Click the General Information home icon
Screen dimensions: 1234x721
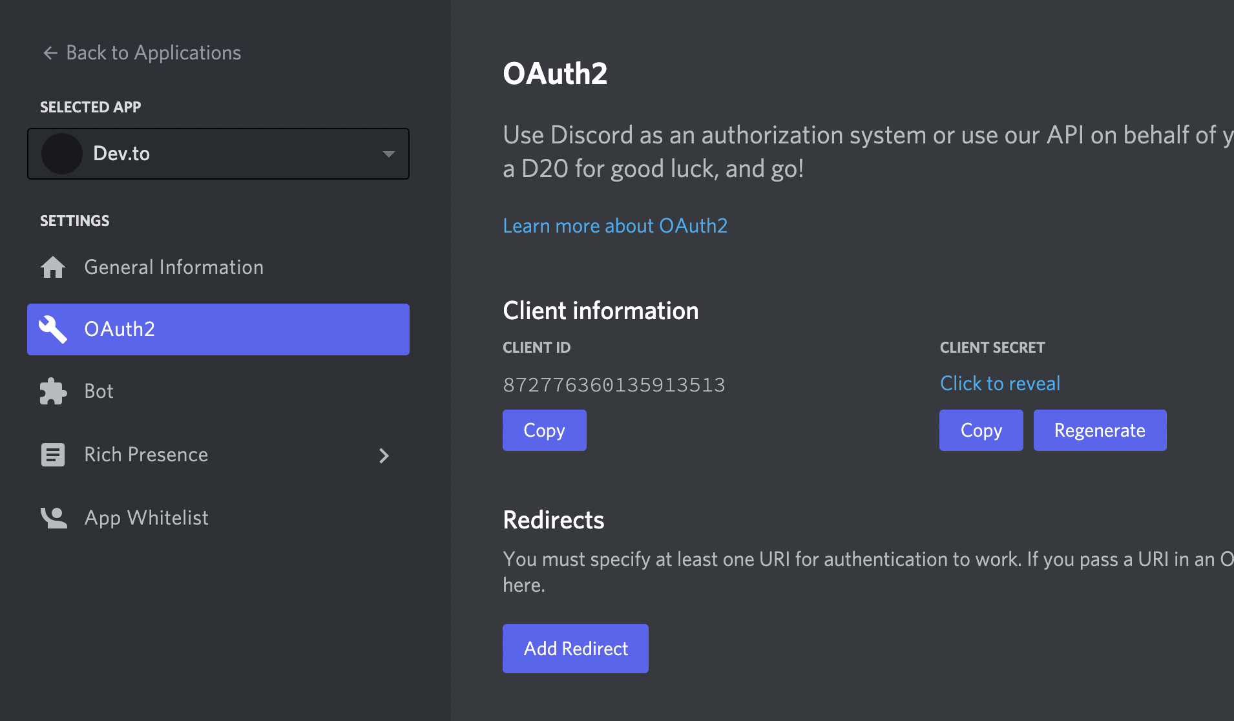click(53, 267)
